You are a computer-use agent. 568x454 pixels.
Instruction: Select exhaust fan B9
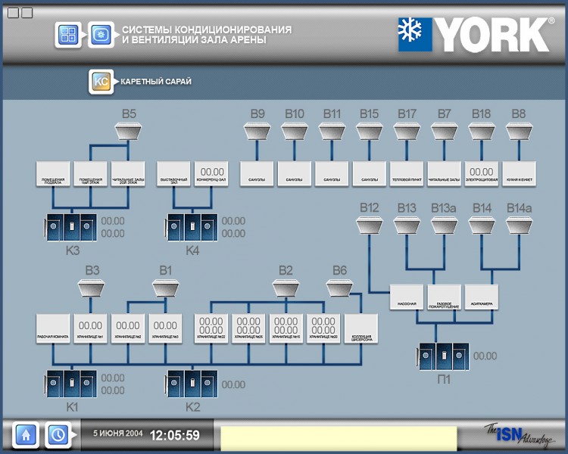[x=257, y=131]
